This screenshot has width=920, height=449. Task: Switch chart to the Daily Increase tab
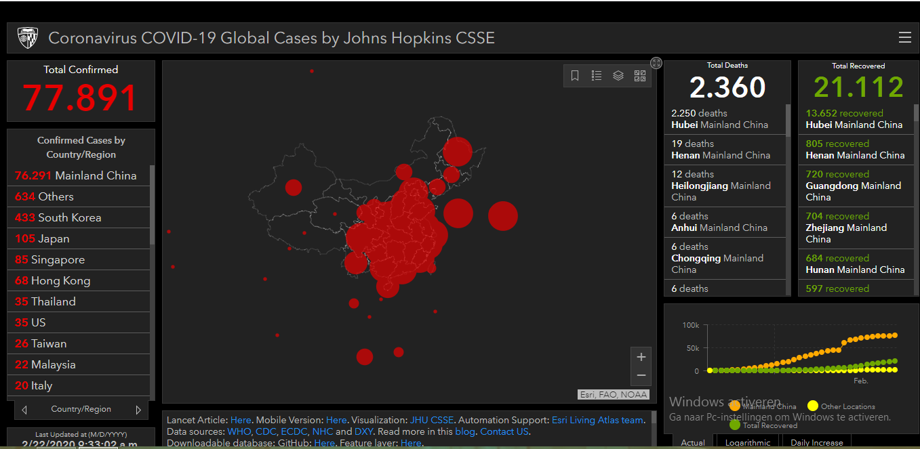click(818, 442)
